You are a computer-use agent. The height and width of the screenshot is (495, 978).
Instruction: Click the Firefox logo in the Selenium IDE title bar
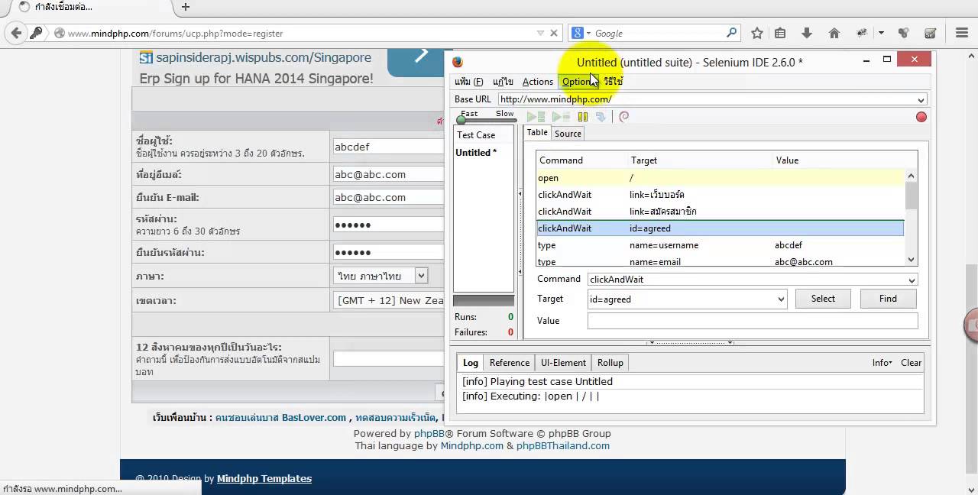pos(458,62)
